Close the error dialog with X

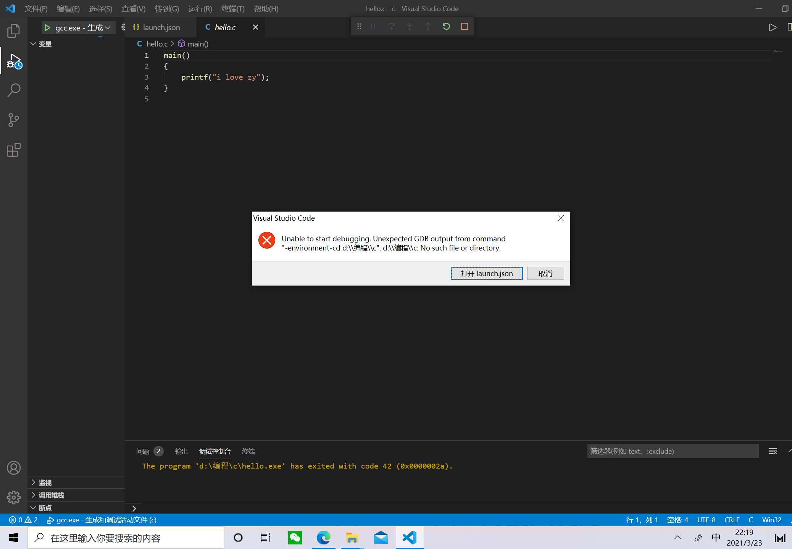tap(561, 218)
